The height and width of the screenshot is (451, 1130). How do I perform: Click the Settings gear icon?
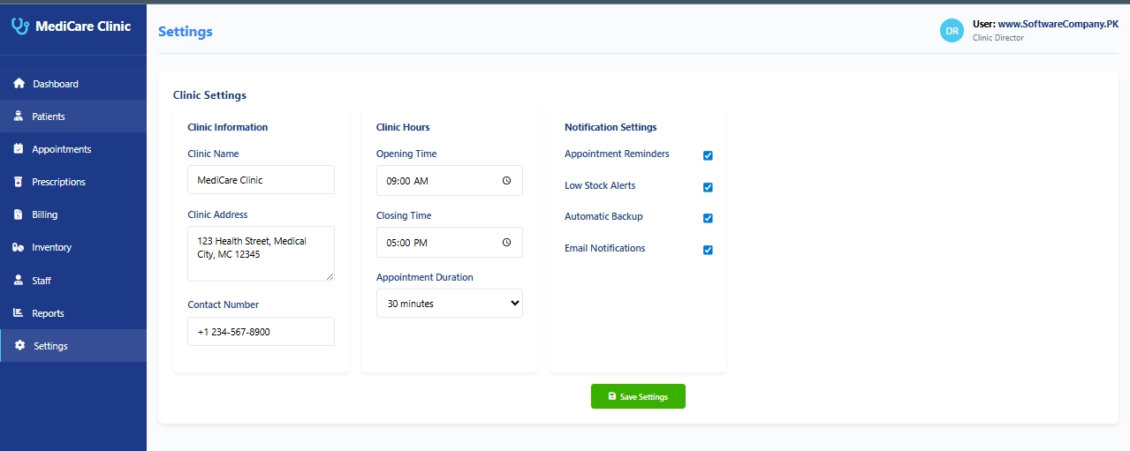pos(19,345)
